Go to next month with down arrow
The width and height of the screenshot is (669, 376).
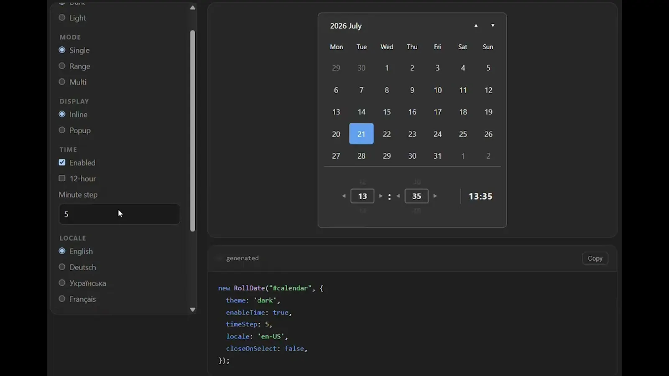tap(493, 26)
